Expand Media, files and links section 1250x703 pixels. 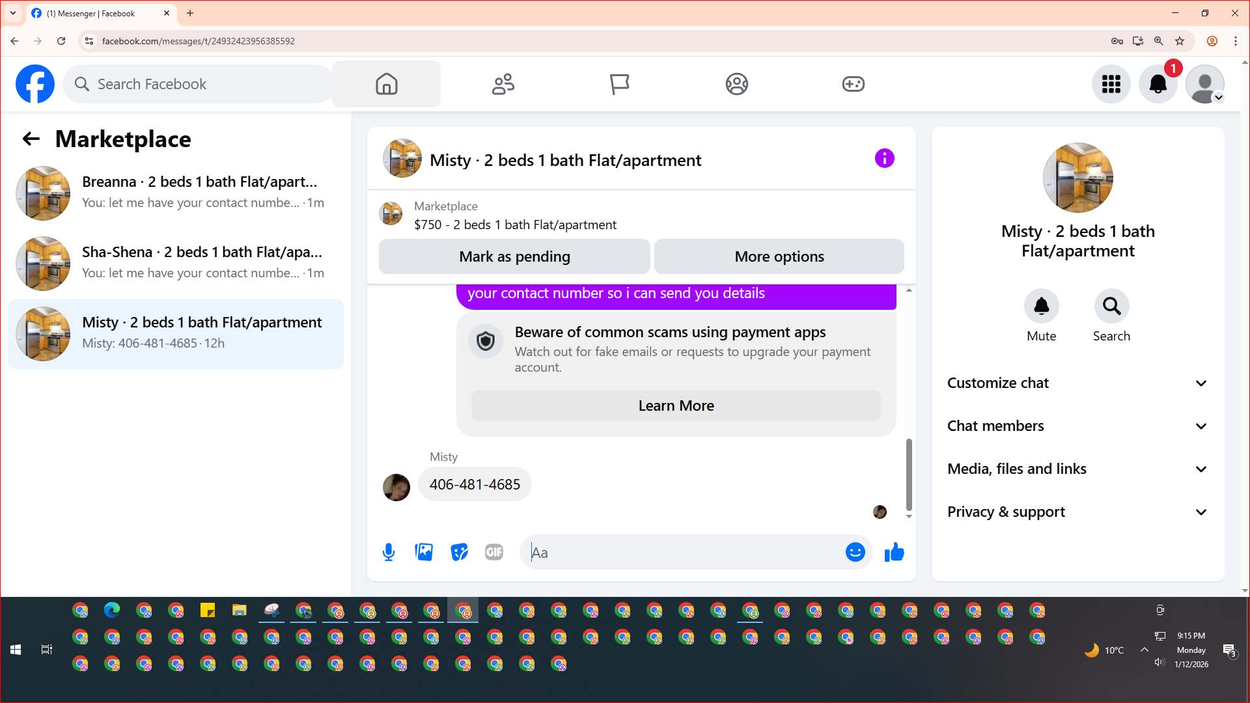[x=1077, y=469]
